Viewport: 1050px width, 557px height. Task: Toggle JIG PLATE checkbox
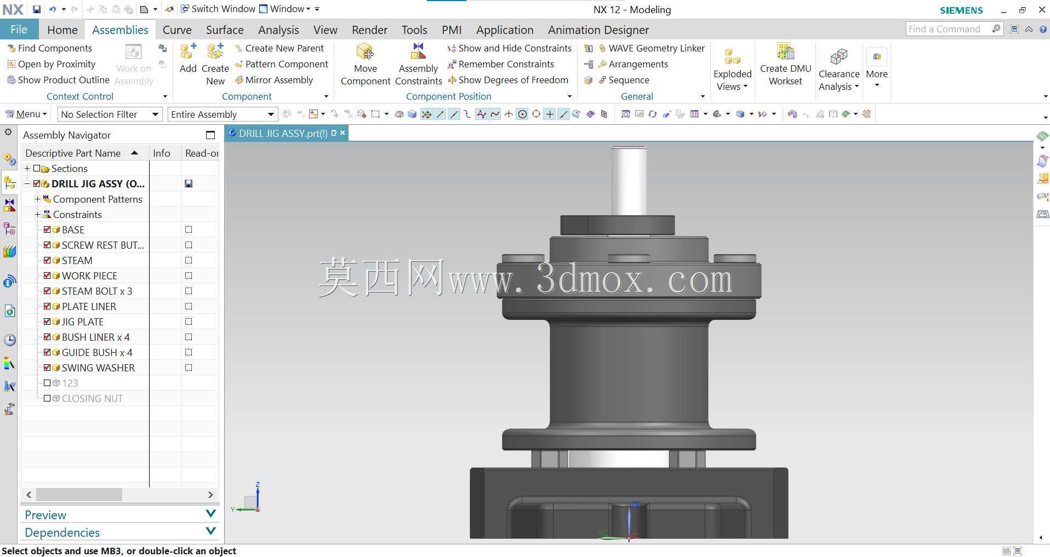[47, 321]
